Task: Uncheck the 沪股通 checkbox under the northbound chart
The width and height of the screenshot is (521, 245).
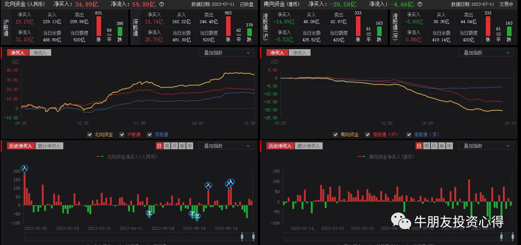Action: tap(122, 134)
